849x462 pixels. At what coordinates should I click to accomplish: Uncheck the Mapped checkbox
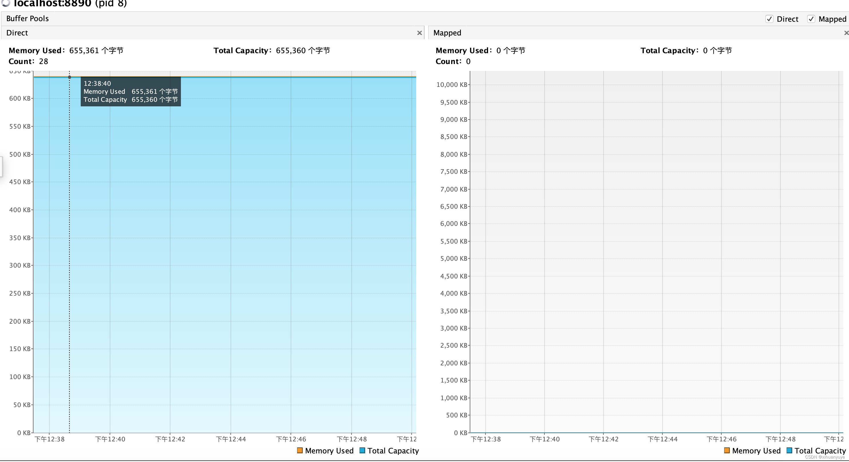(811, 19)
